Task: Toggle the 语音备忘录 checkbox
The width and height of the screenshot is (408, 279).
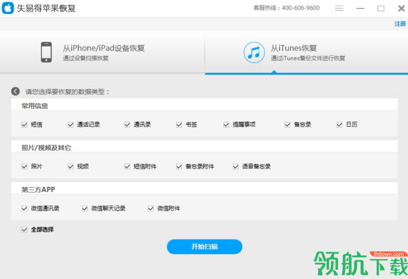Action: (236, 167)
